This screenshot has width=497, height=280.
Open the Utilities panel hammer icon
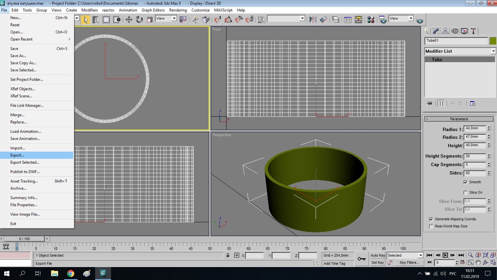pos(473,31)
